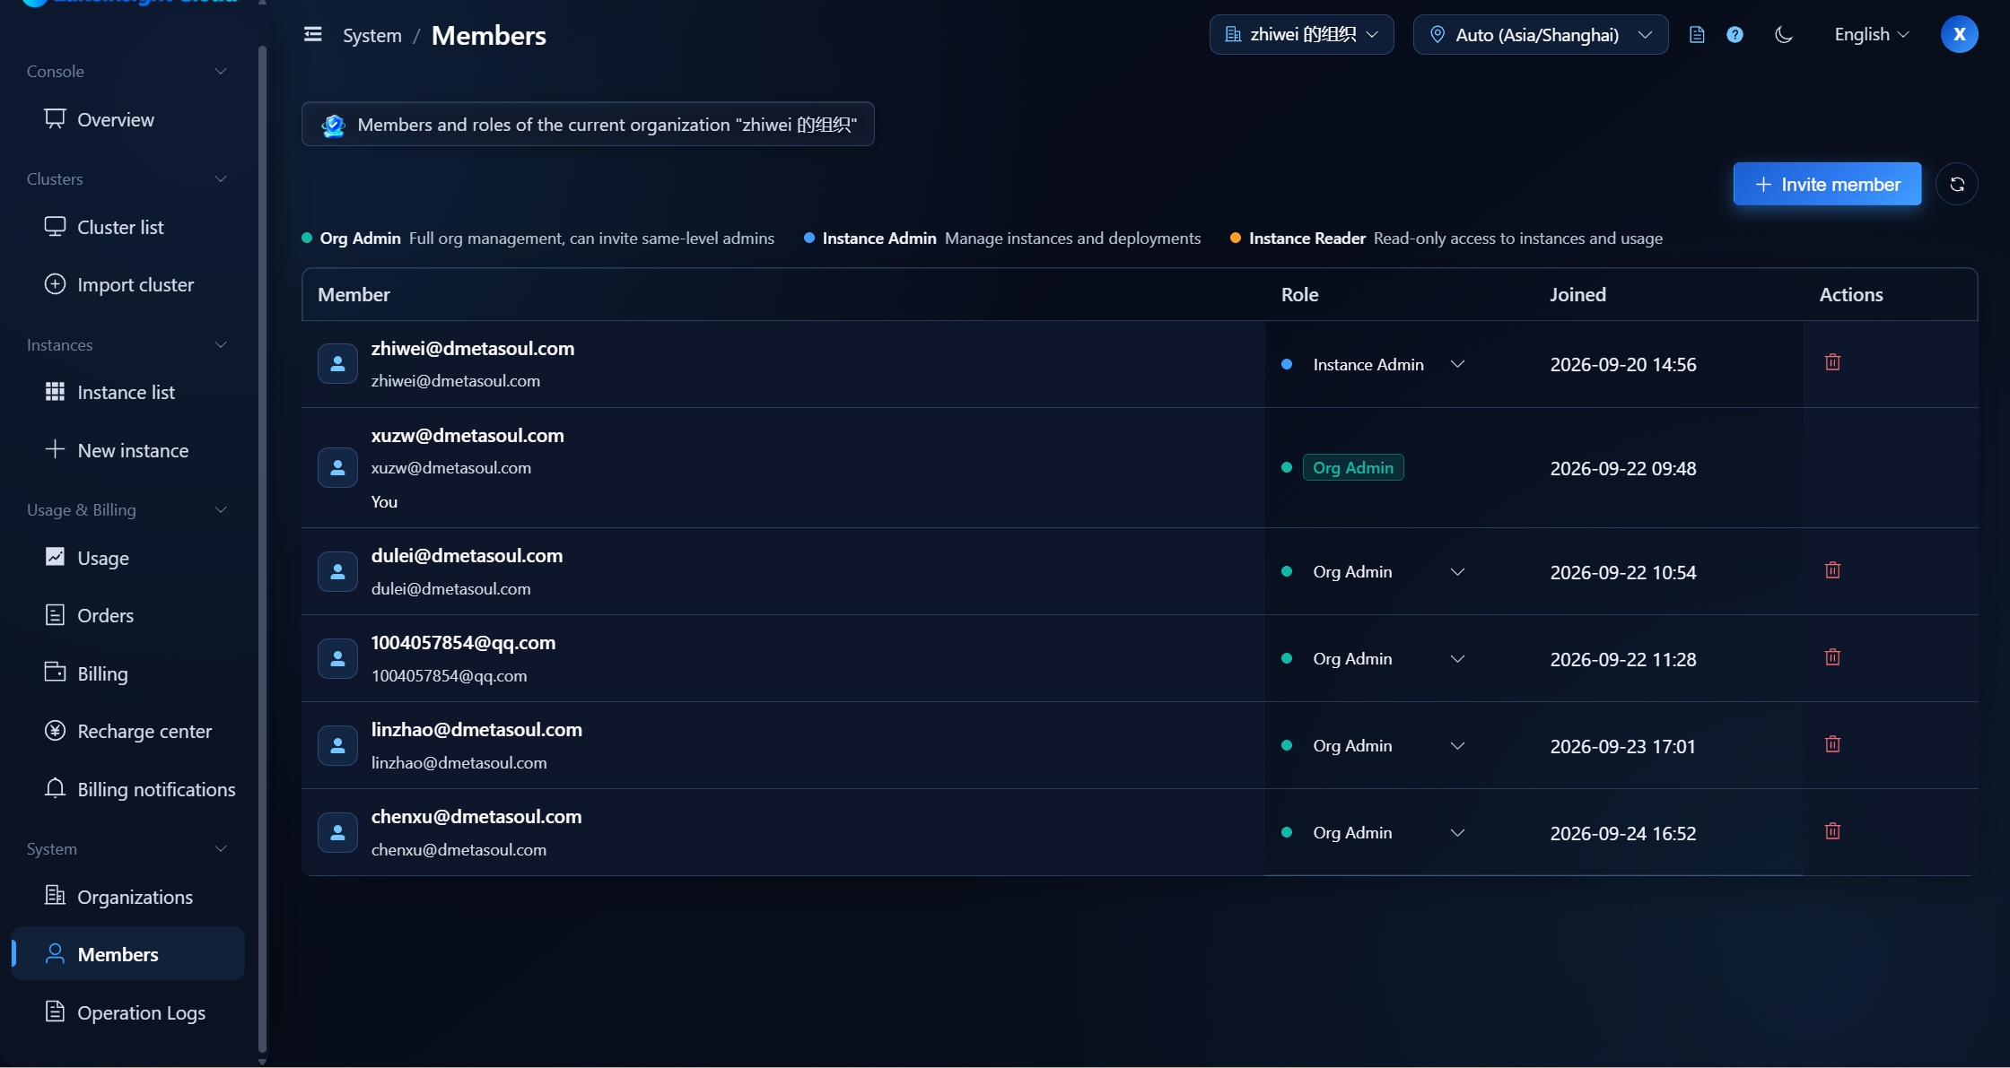
Task: Delete member dulei@dmetasoul.com
Action: (x=1832, y=570)
